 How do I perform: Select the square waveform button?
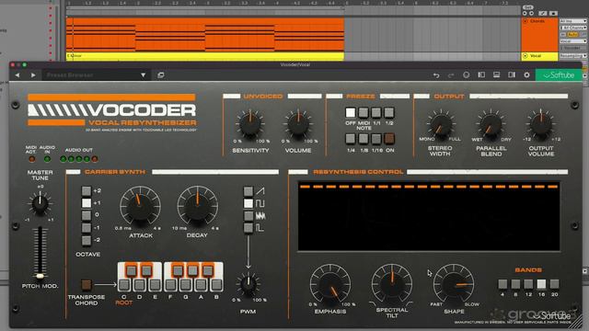(248, 203)
